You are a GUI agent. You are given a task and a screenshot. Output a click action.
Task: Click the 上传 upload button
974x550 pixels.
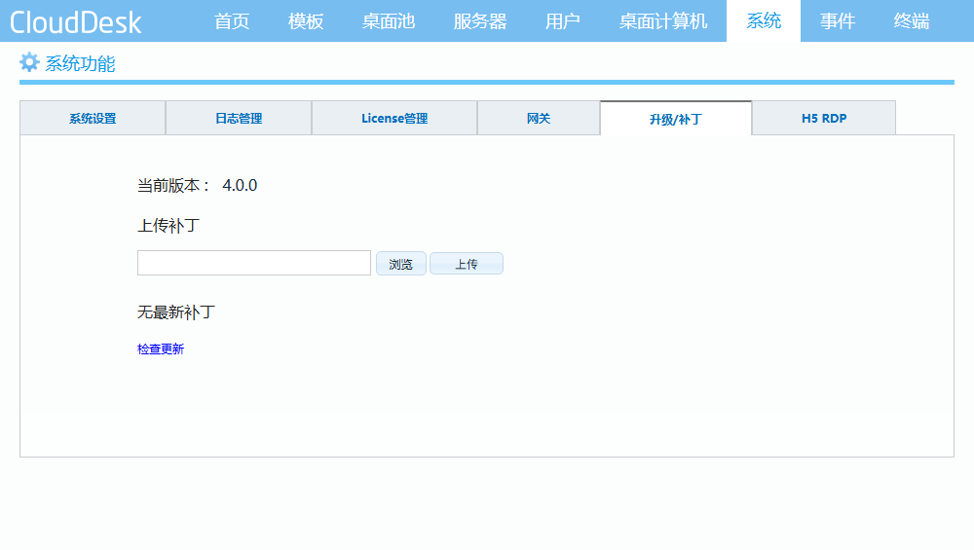point(467,264)
